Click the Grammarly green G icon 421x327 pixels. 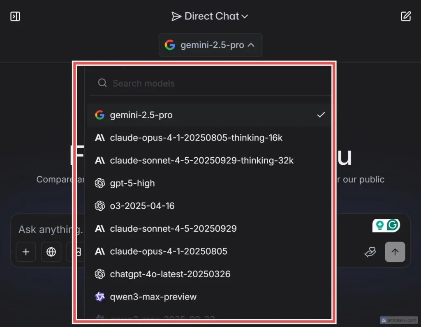tap(393, 225)
